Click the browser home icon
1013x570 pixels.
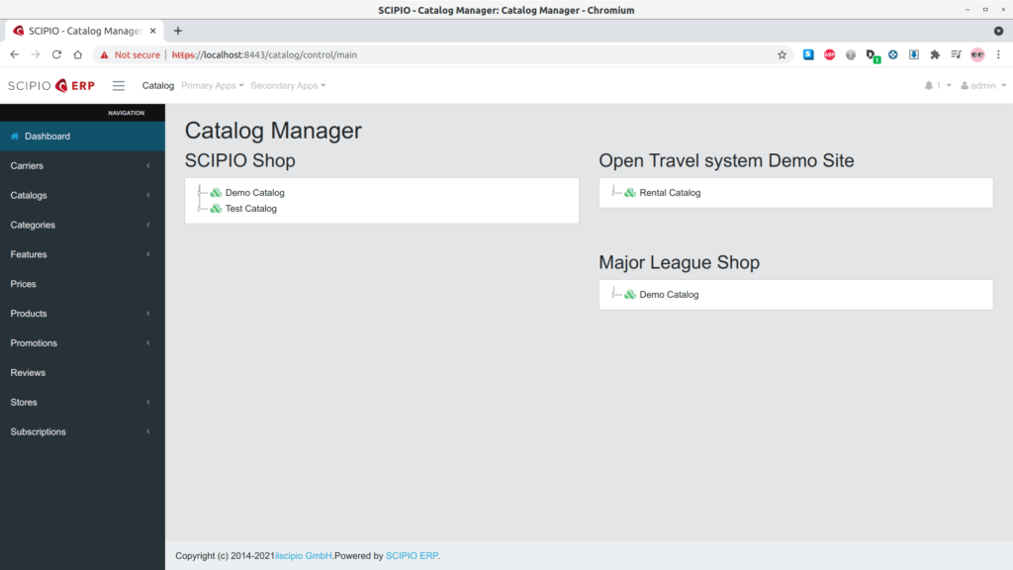click(x=77, y=55)
